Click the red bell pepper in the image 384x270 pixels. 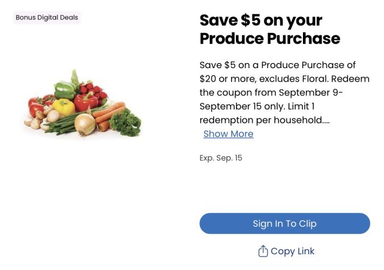point(85,102)
